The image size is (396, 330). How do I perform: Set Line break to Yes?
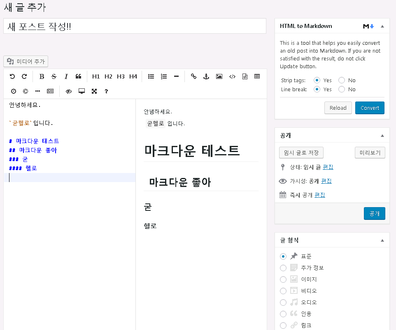(317, 89)
